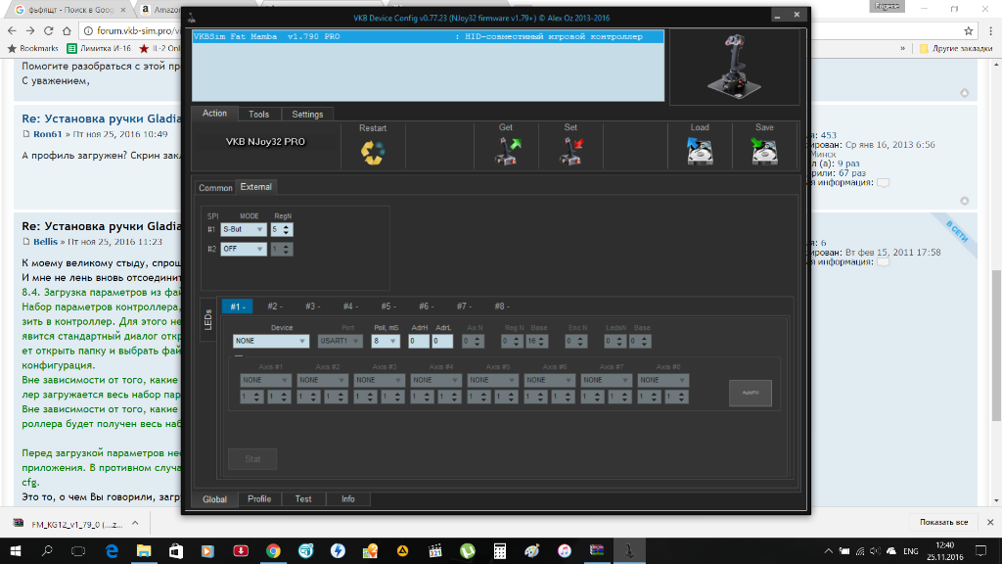Open SPI #1 MODE dropdown showing S-But
The width and height of the screenshot is (1002, 564).
[244, 229]
